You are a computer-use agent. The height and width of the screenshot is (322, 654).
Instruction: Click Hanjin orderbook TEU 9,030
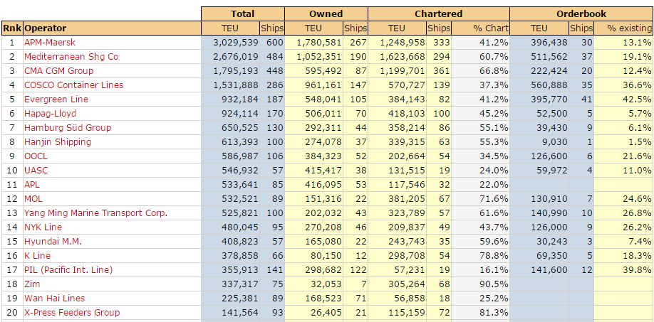point(554,142)
